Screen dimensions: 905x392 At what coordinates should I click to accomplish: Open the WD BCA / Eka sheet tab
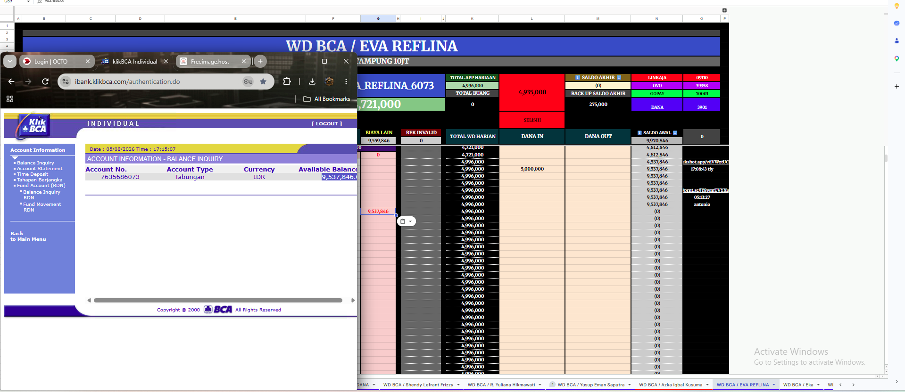click(x=798, y=385)
